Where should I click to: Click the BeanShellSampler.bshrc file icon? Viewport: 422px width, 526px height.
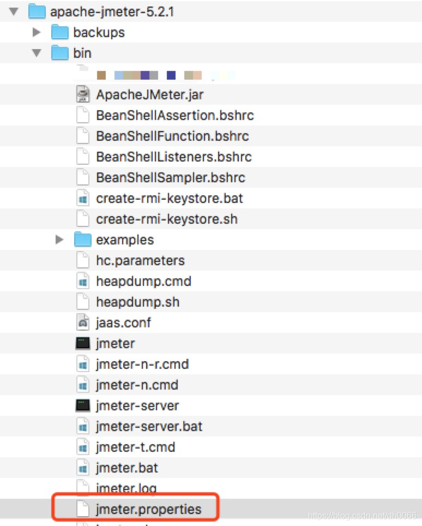(x=83, y=177)
